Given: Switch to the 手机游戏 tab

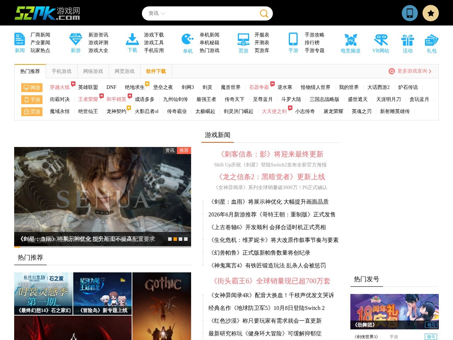Looking at the screenshot, I should [62, 71].
